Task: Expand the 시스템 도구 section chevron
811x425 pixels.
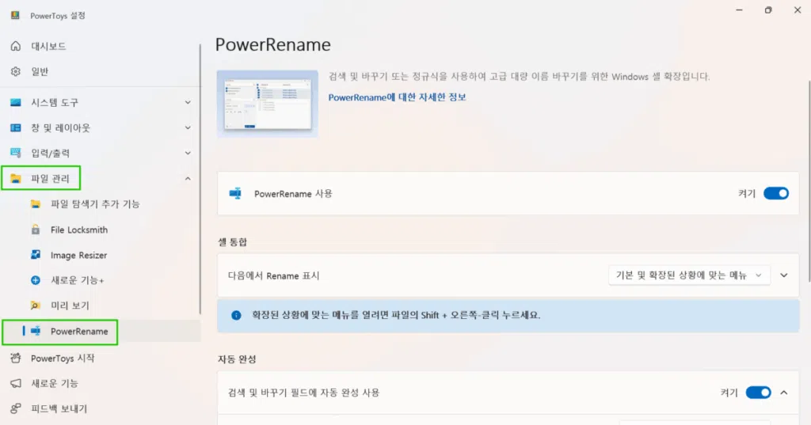Action: click(x=188, y=102)
